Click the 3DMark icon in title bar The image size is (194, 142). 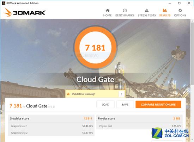pos(4,3)
